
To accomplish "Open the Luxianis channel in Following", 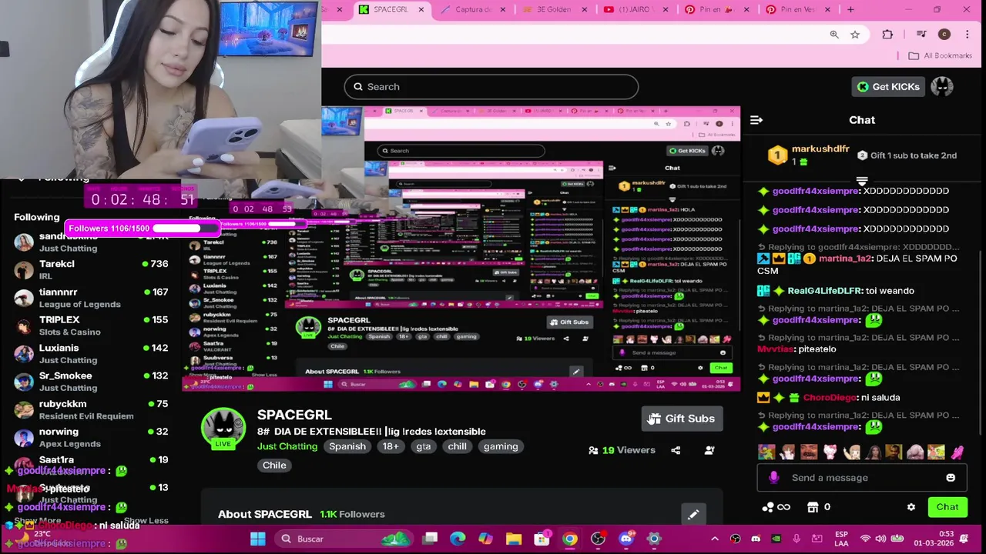I will point(91,353).
